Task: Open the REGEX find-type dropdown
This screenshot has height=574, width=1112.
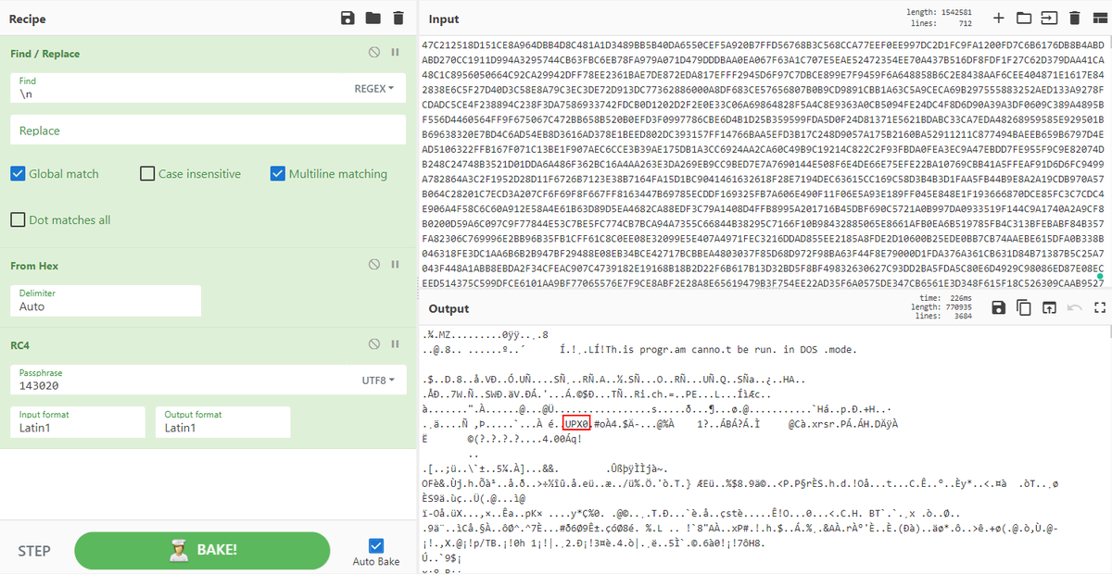Action: [x=373, y=88]
